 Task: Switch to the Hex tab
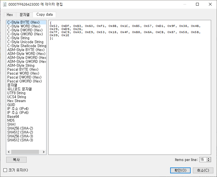click(10, 15)
